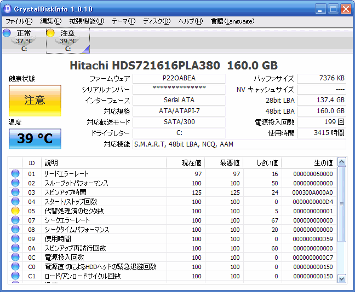The width and height of the screenshot is (355, 292).
Task: Click status orb for ID 07 シークエラーレート
Action: point(15,220)
